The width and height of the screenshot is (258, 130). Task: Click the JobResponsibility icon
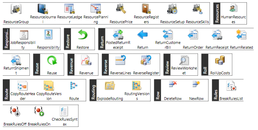(x=24, y=35)
